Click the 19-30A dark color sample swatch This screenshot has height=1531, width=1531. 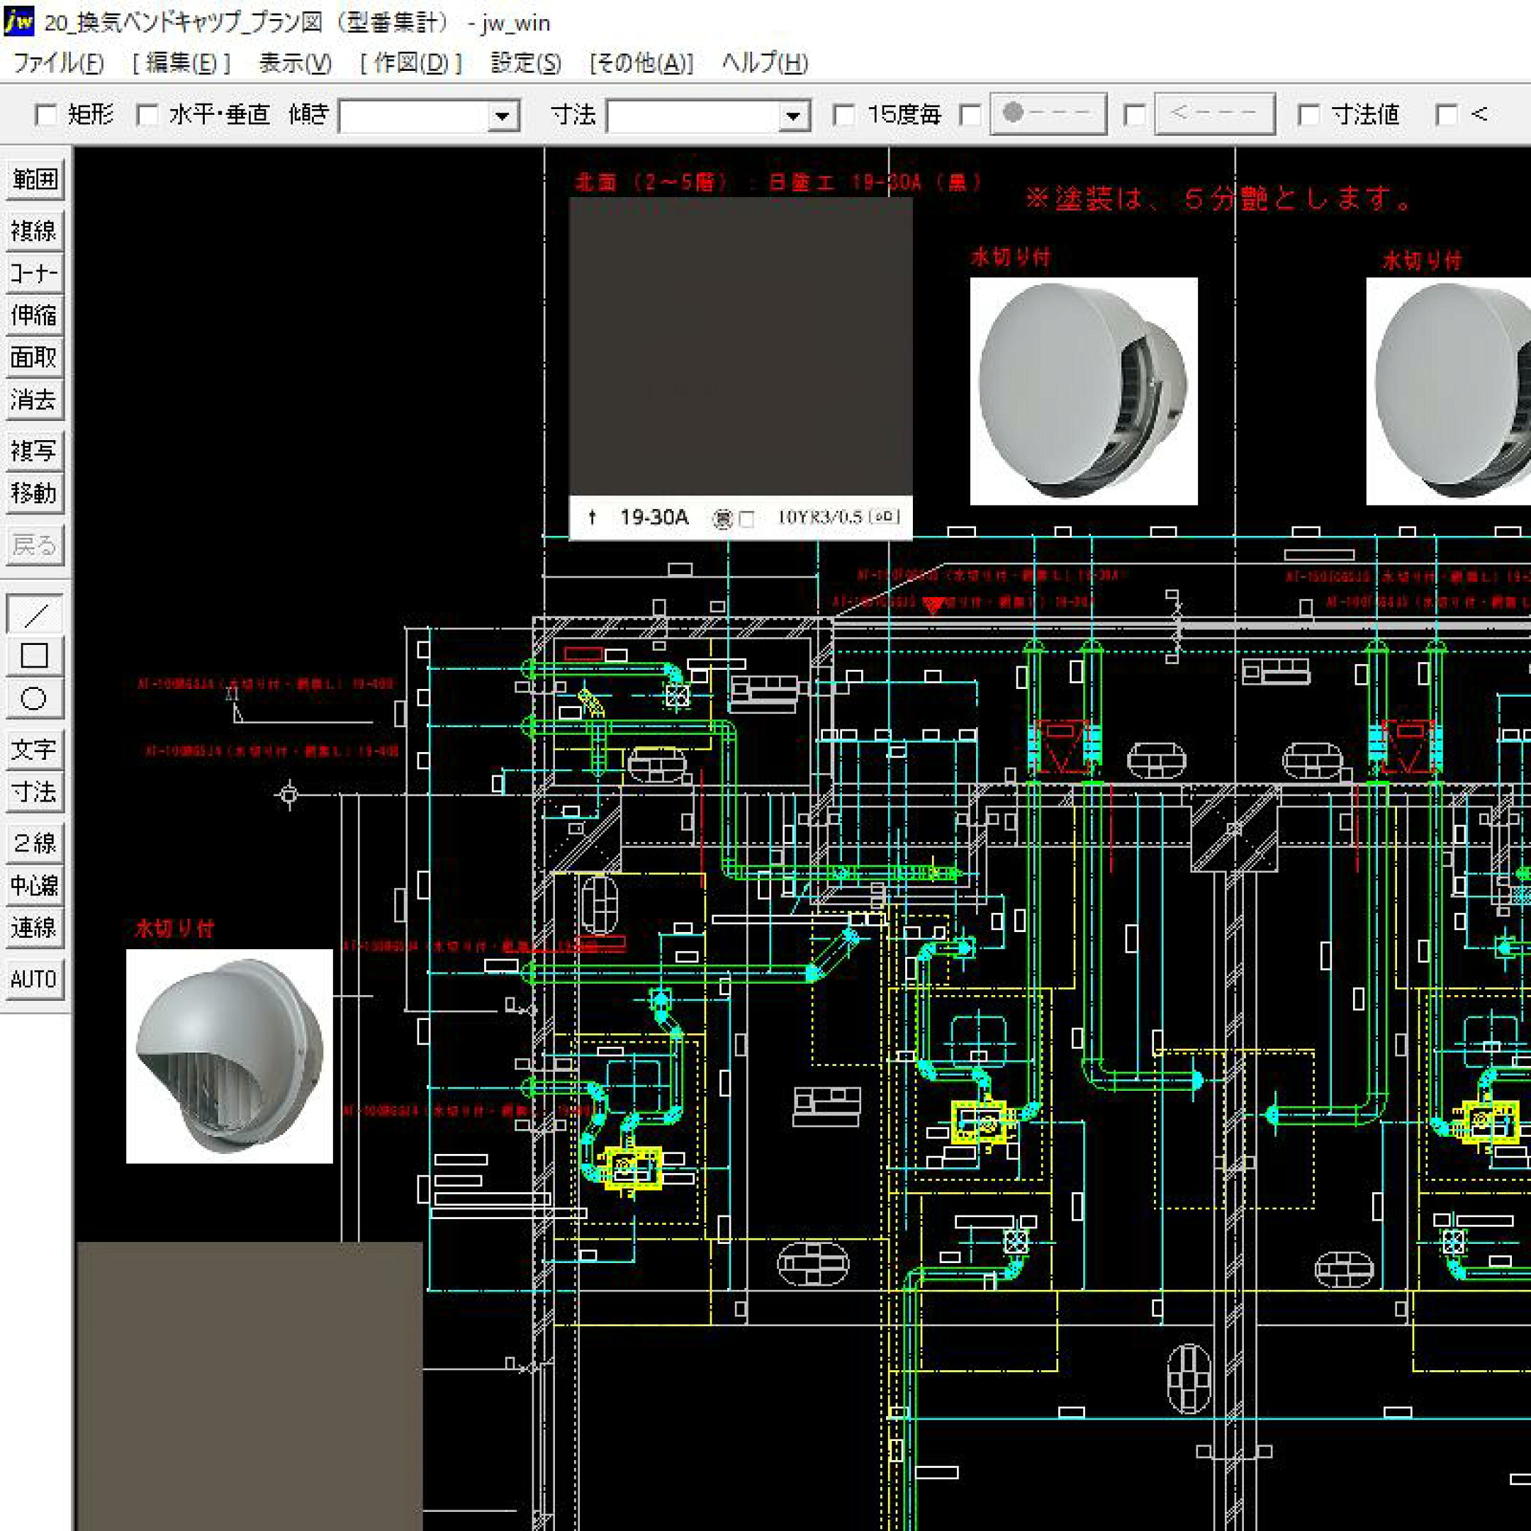[741, 349]
